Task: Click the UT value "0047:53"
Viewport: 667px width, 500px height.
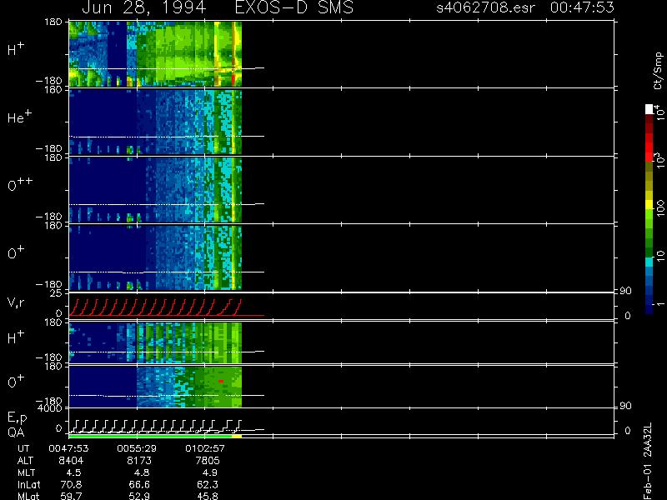Action: (x=68, y=448)
